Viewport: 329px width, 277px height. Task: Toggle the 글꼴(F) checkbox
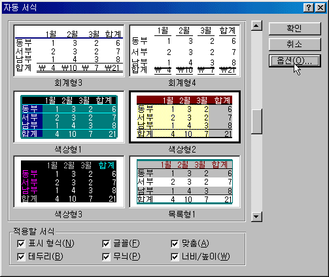pos(106,244)
